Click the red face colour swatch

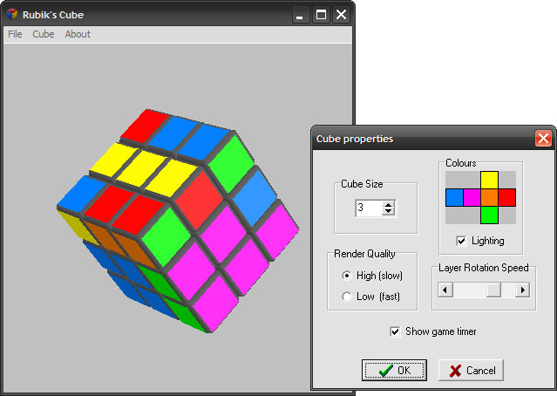507,198
